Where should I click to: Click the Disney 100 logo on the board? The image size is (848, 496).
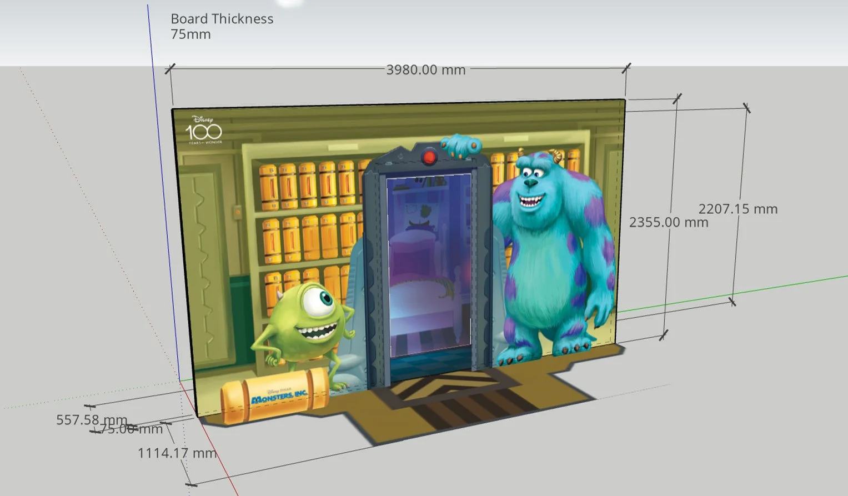pos(204,130)
